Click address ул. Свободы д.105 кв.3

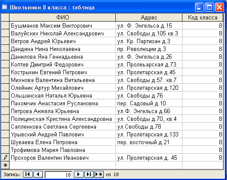click(x=149, y=33)
